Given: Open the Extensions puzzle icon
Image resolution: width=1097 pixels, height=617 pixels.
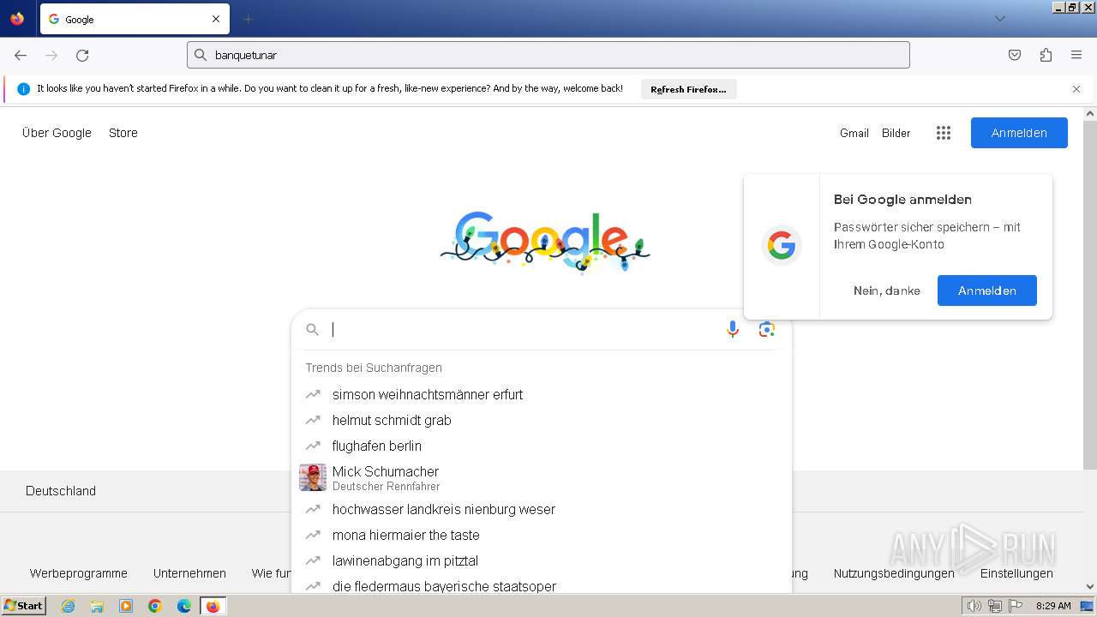Looking at the screenshot, I should pyautogui.click(x=1046, y=55).
